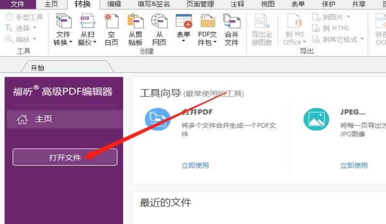Viewport: 386px width, 224px height.
Task: Click the 工具向导 heading
Action: click(x=161, y=93)
